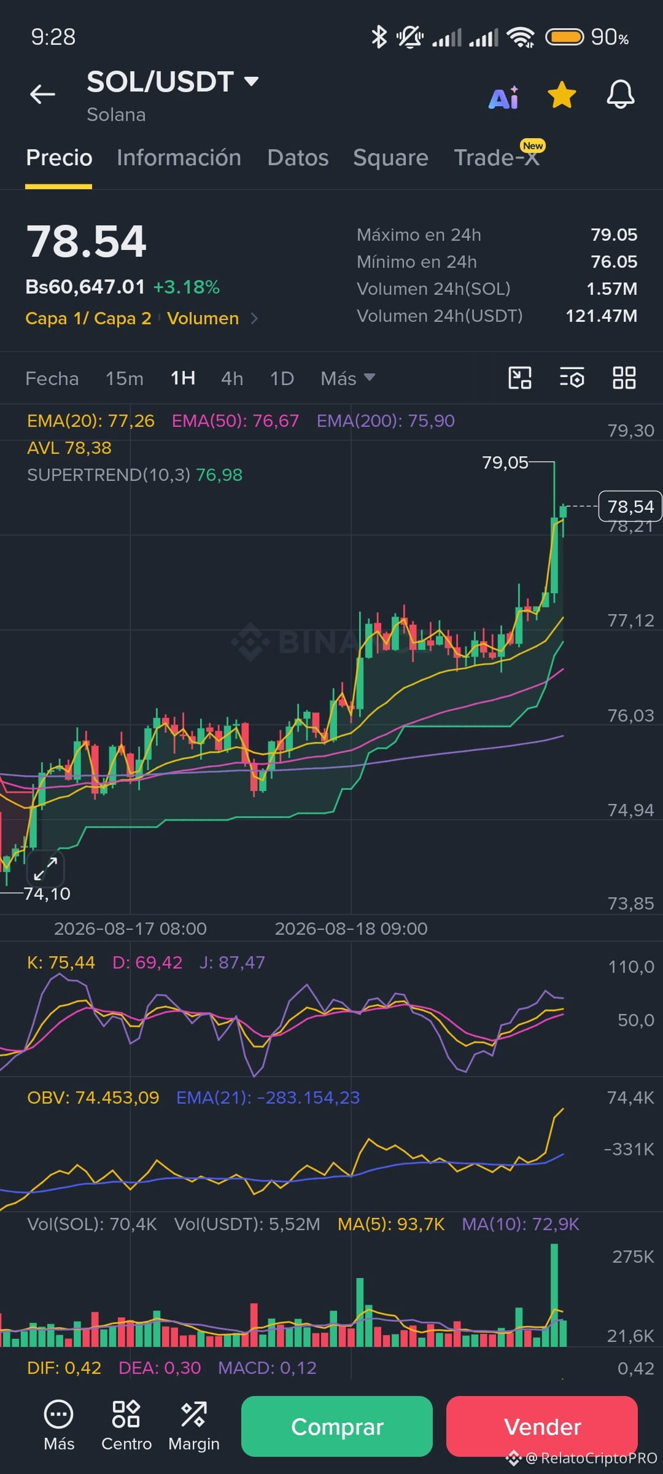663x1474 pixels.
Task: Tap the current price tag 78,54 on chart
Action: click(x=630, y=506)
